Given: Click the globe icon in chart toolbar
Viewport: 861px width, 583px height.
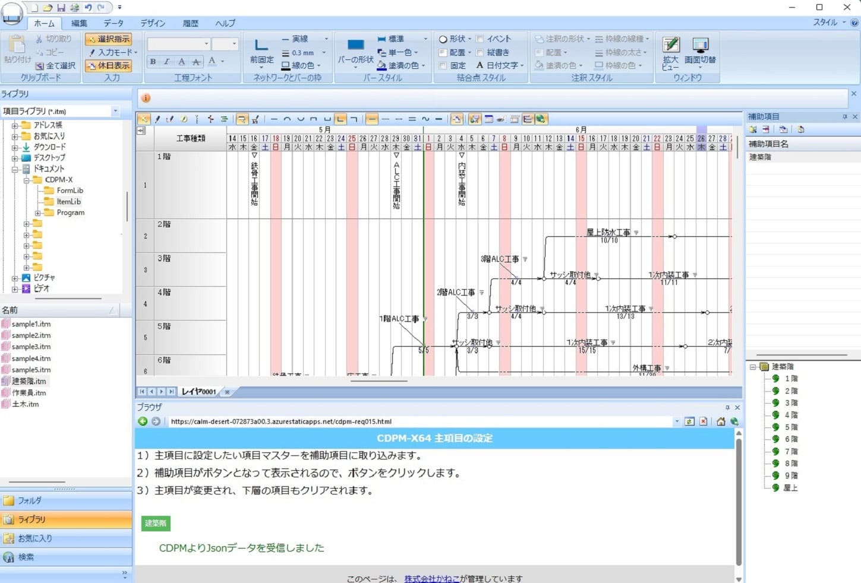Looking at the screenshot, I should coord(541,119).
